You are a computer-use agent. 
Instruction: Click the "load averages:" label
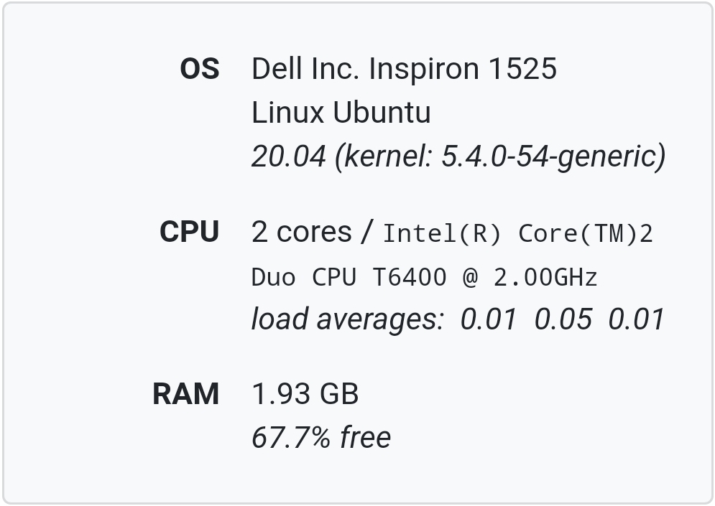[x=348, y=319]
